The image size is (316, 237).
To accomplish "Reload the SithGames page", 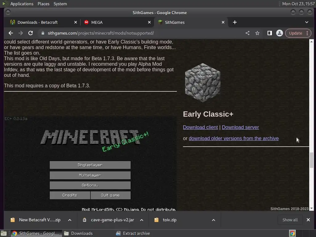I will (x=31, y=33).
